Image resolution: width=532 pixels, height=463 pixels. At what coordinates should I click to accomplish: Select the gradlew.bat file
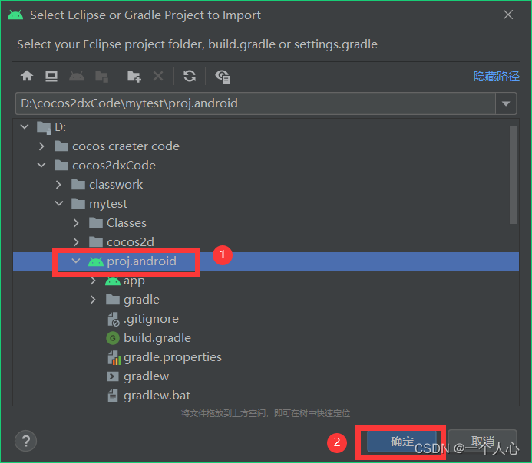(157, 396)
